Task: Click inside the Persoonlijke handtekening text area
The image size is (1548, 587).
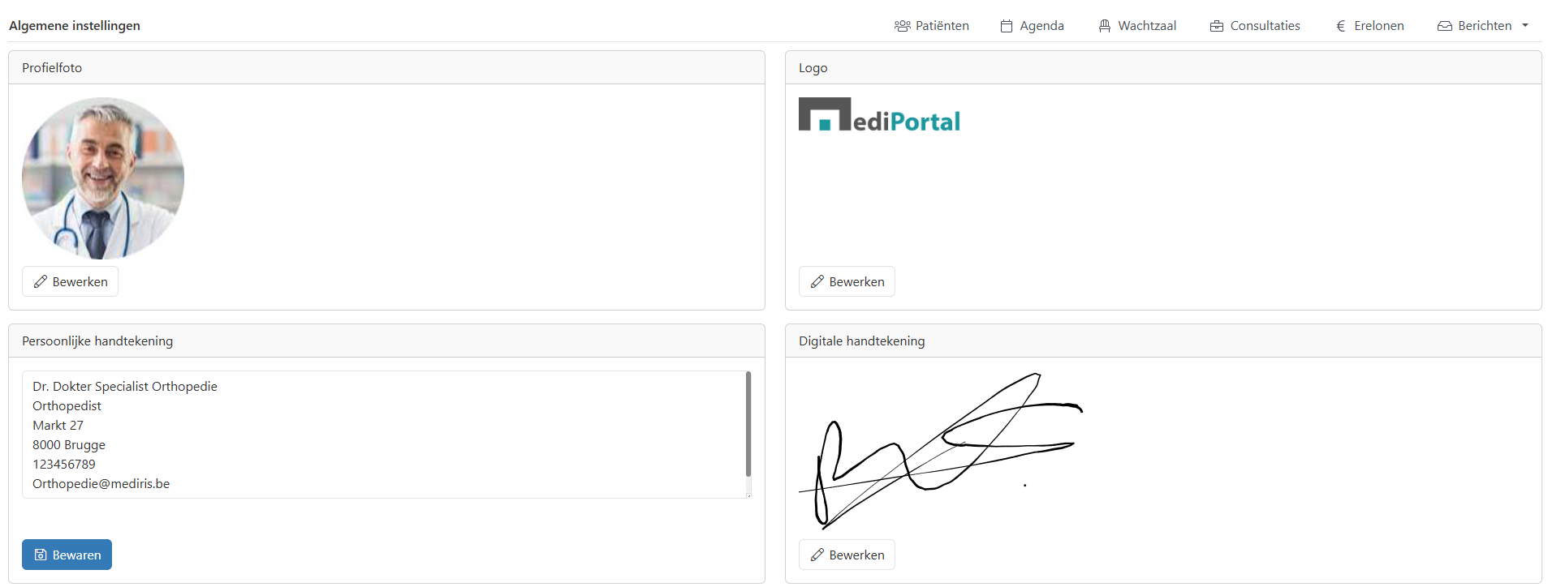Action: click(382, 435)
